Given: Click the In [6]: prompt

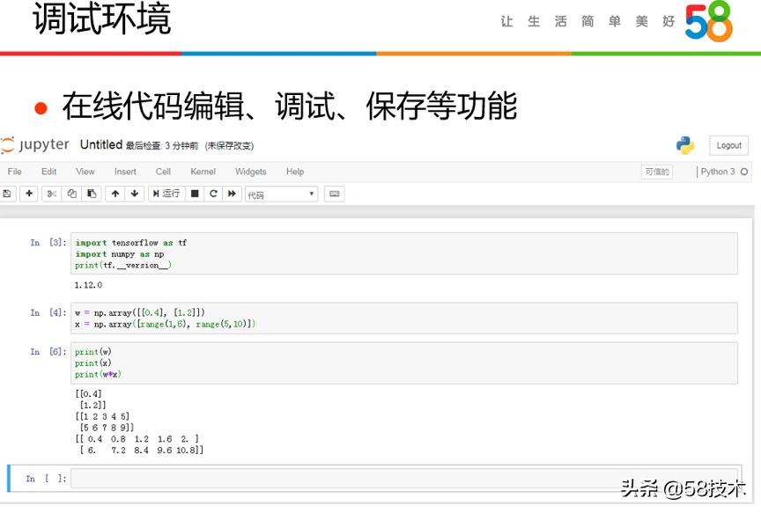Looking at the screenshot, I should (x=48, y=352).
